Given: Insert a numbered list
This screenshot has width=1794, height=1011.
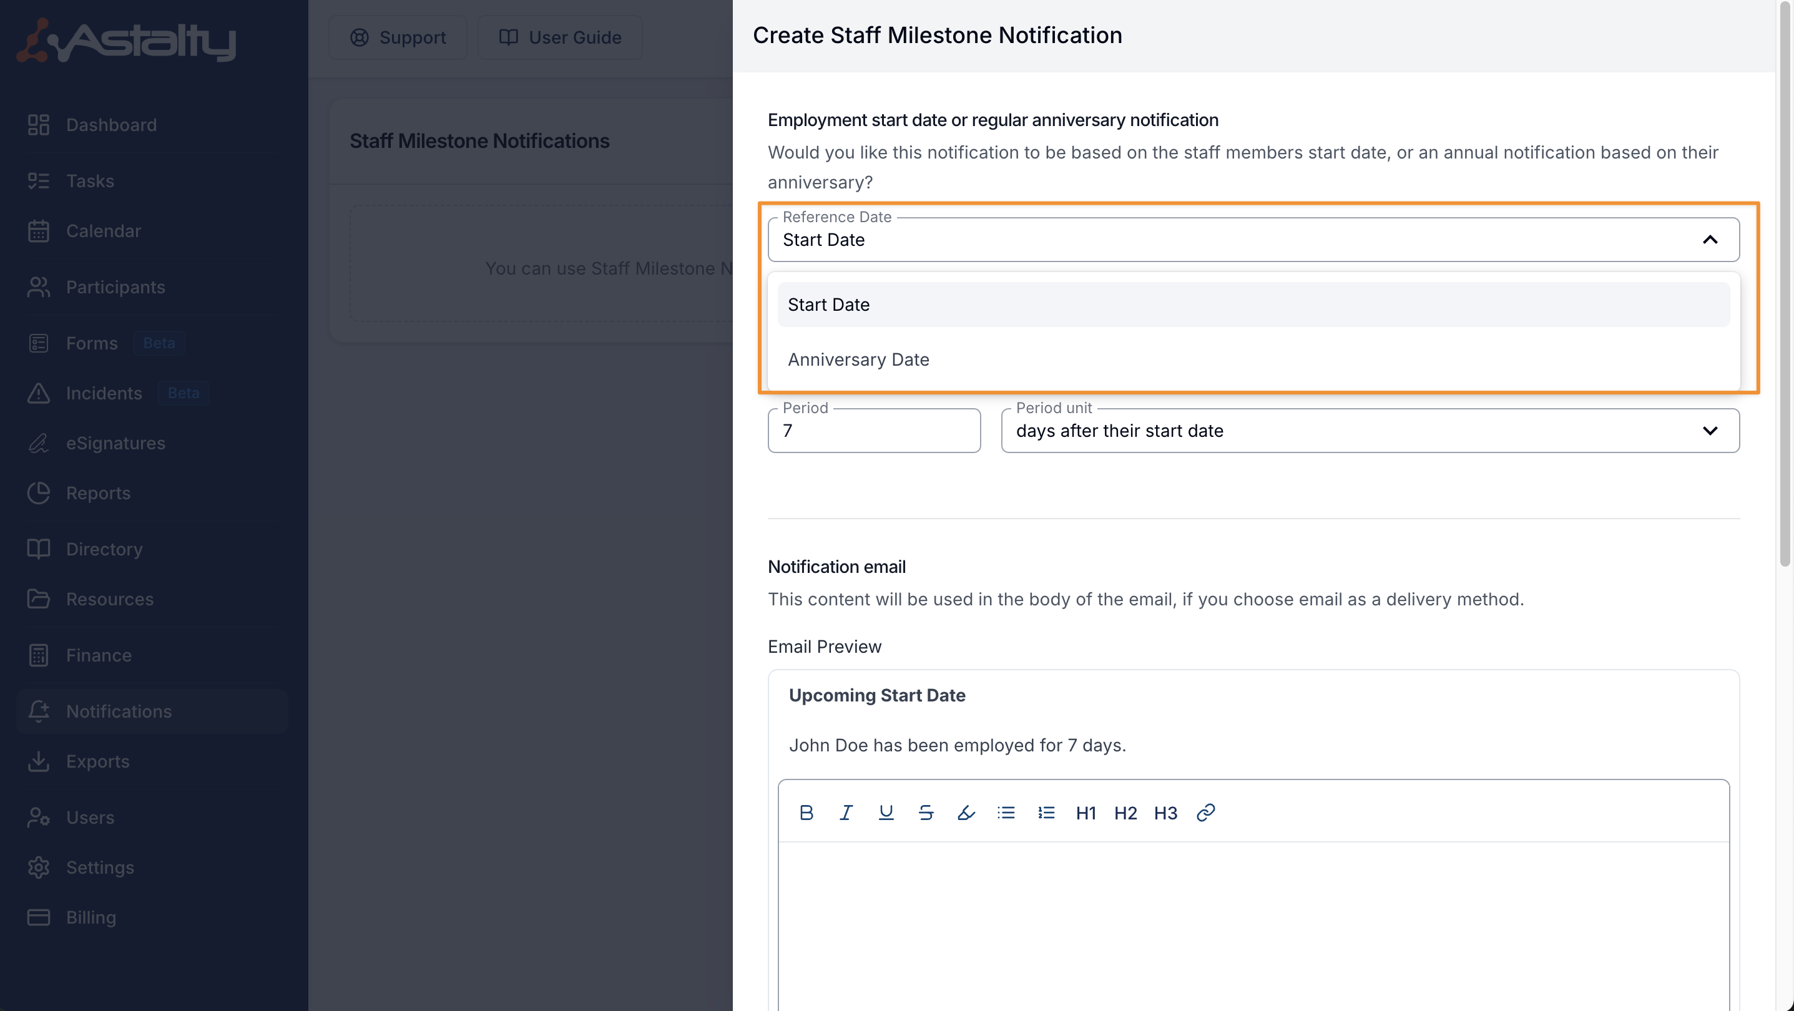Looking at the screenshot, I should click(x=1046, y=813).
